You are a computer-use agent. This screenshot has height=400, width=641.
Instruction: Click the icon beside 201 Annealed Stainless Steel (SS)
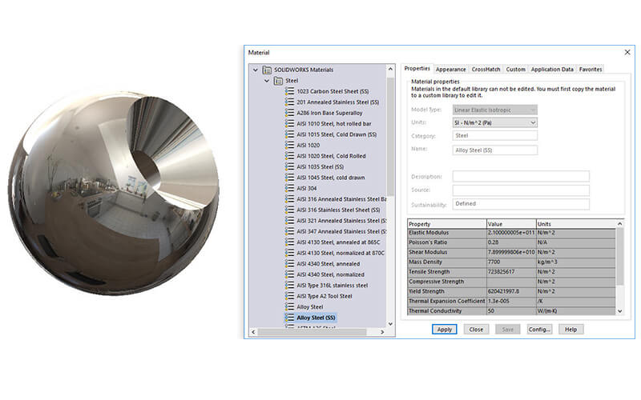point(289,102)
